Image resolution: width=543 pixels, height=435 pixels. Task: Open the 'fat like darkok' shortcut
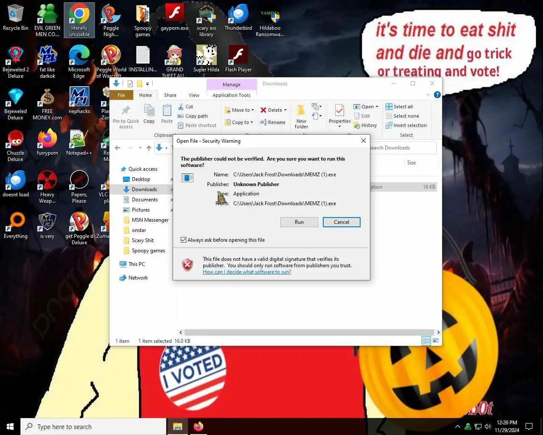tap(47, 62)
